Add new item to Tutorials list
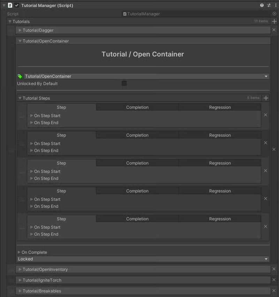The height and width of the screenshot is (297, 279). click(274, 22)
